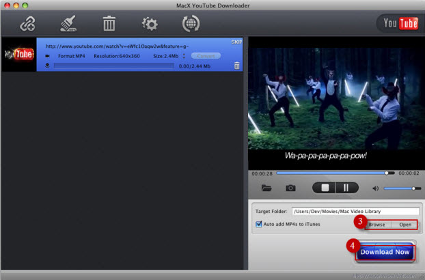Click the Browse button
This screenshot has width=425, height=280.
[x=378, y=225]
